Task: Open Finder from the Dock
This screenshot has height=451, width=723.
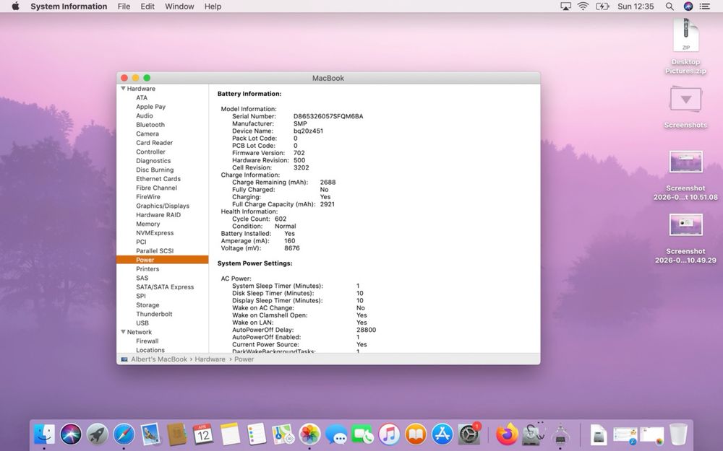Action: [x=45, y=434]
